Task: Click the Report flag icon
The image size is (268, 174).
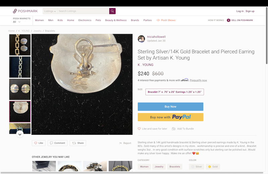Action: 121,143
